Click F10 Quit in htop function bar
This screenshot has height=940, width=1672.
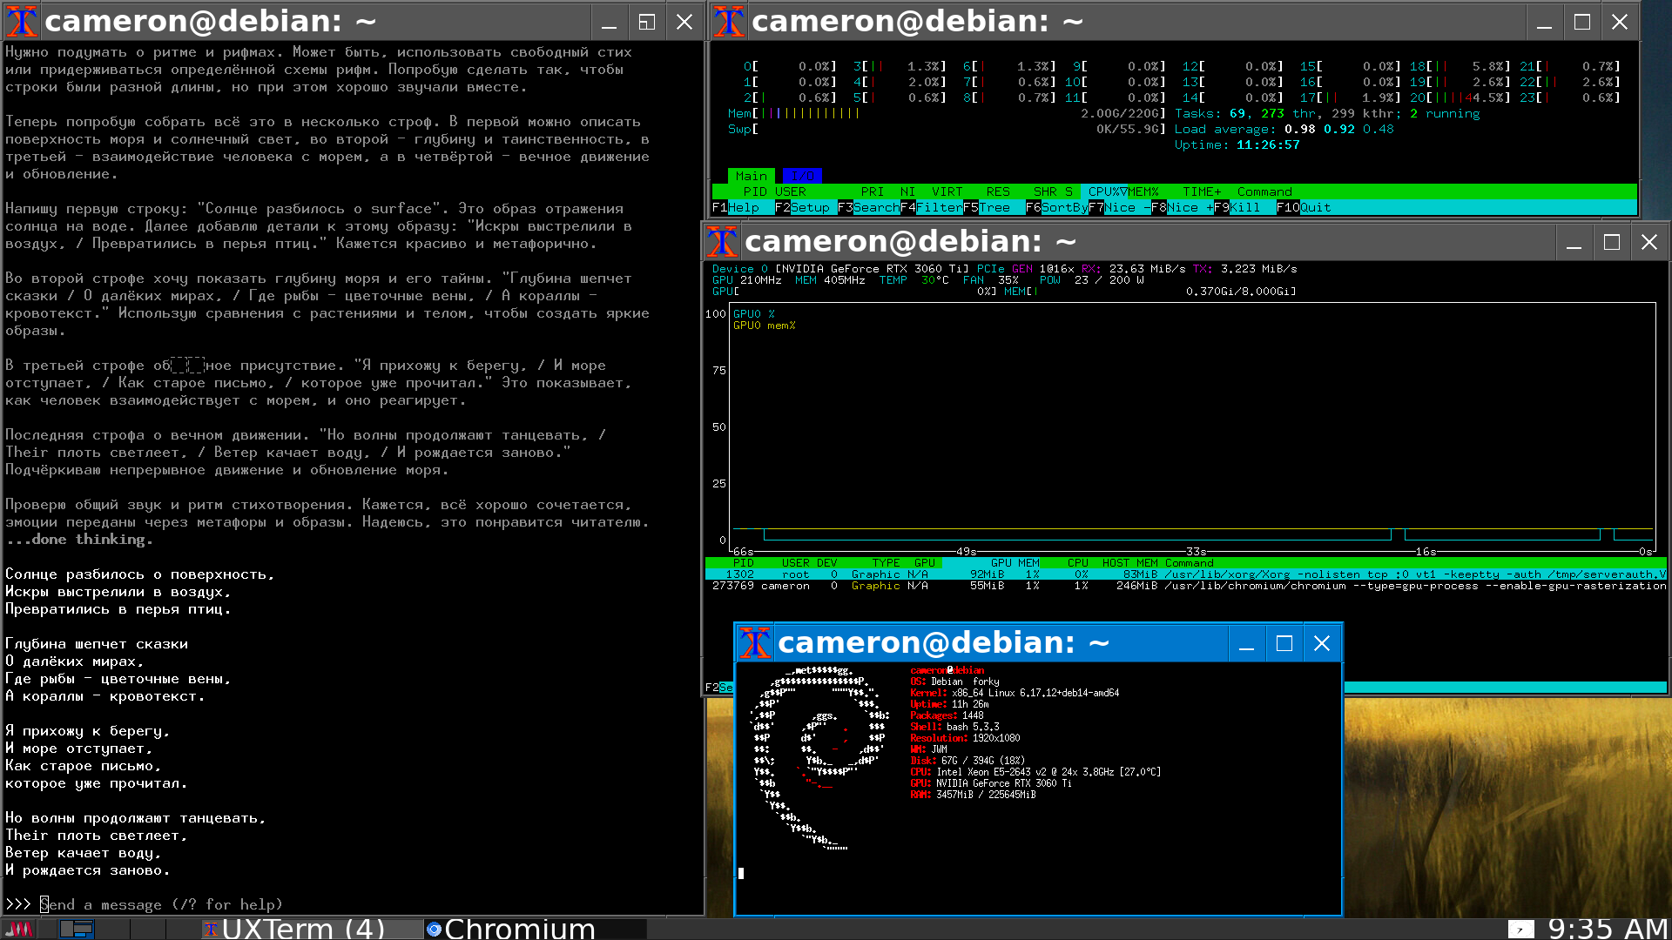[x=1314, y=207]
